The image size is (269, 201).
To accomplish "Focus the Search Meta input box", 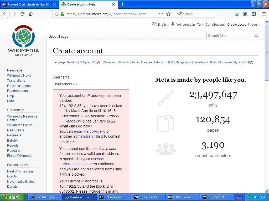I will tap(230, 36).
